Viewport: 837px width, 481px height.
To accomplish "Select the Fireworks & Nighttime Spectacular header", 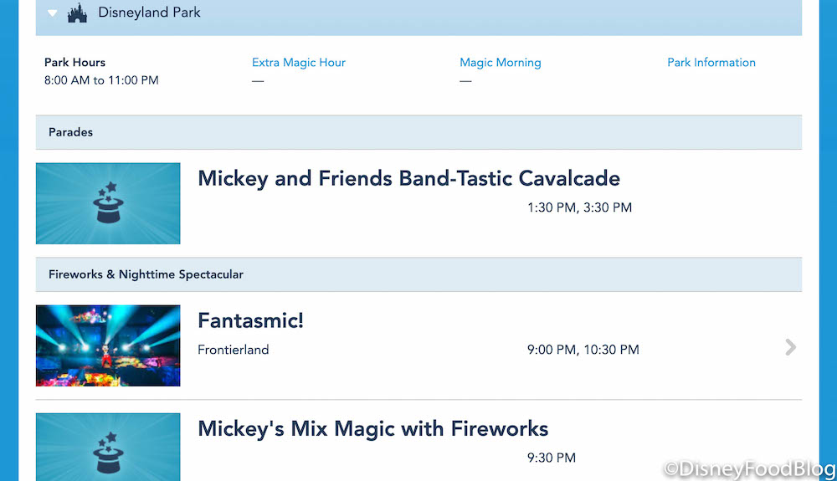I will tap(146, 274).
